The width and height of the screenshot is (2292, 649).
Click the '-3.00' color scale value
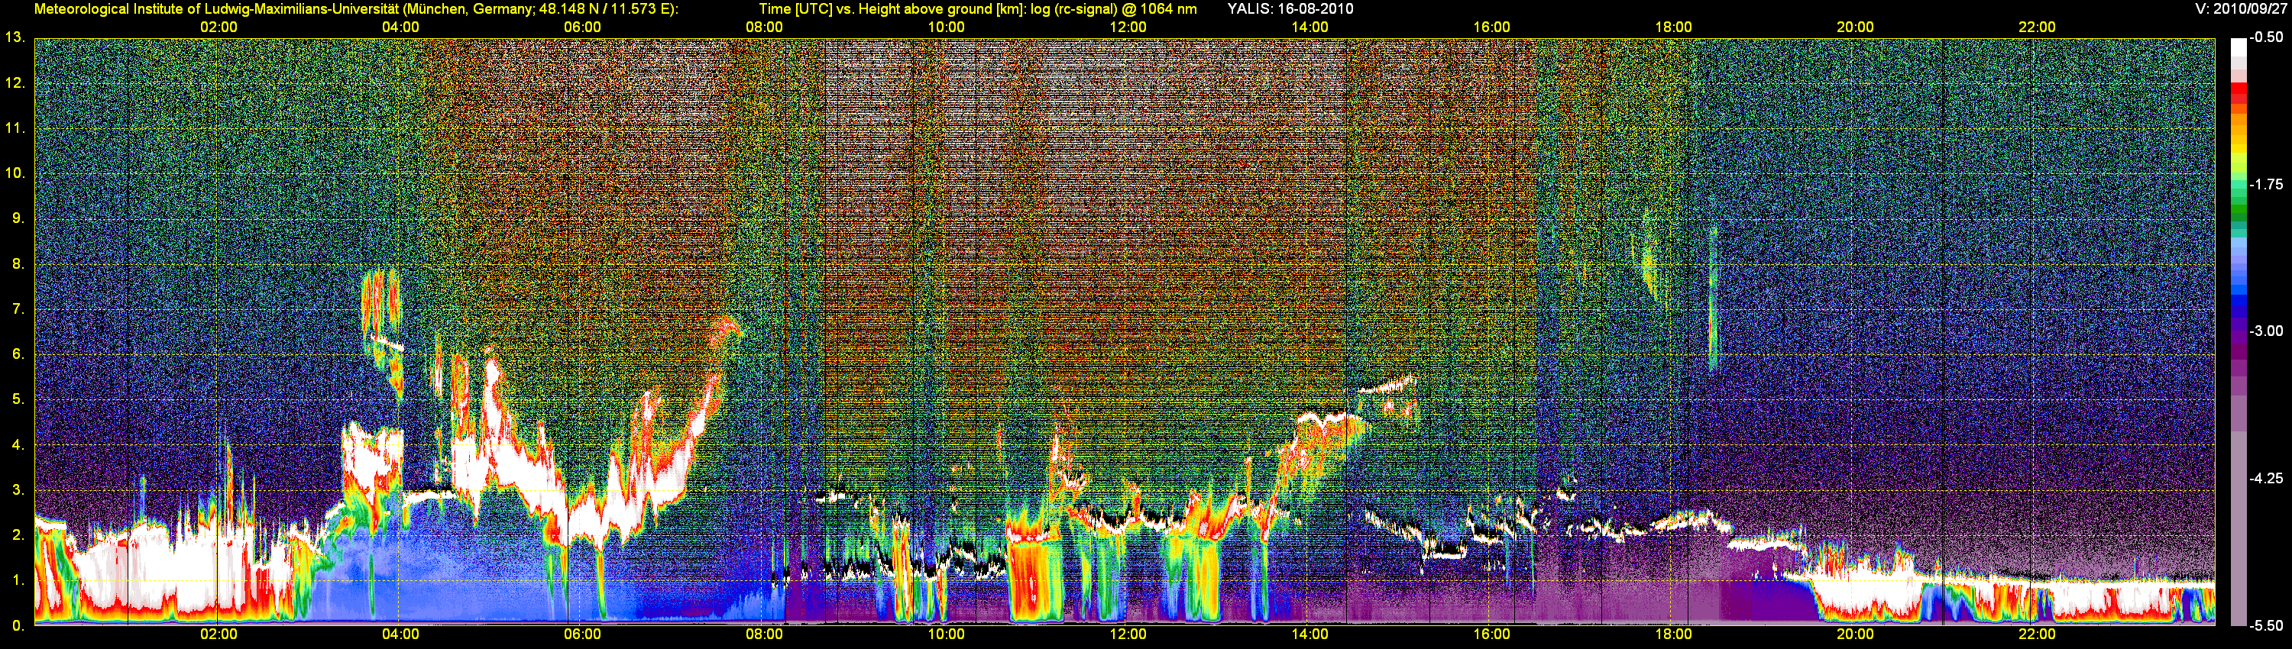pos(2266,331)
